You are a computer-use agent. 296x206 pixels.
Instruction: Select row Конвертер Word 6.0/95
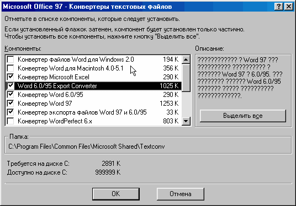click(x=94, y=95)
